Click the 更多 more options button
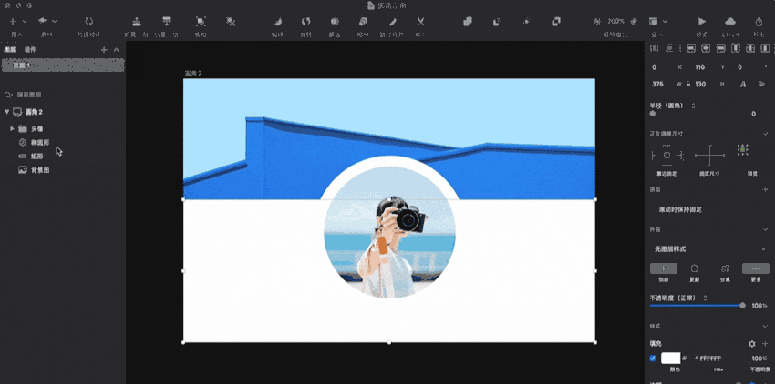Image resolution: width=775 pixels, height=384 pixels. pos(756,268)
